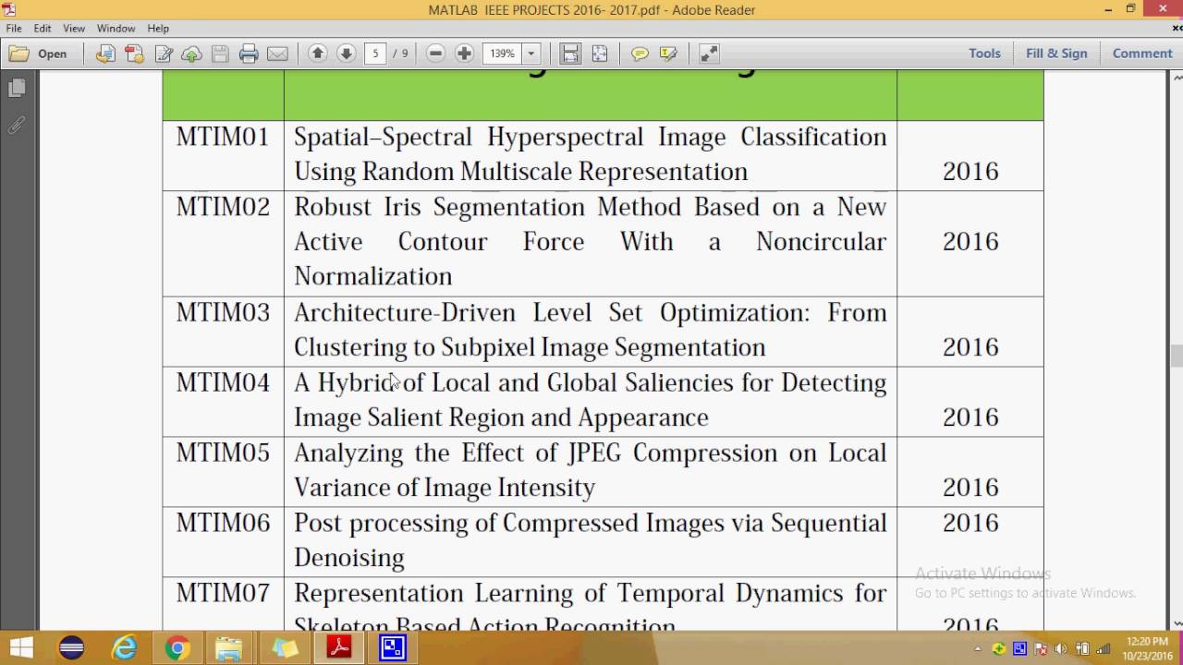Click 'Post processing of Compressed Images' text

point(509,524)
